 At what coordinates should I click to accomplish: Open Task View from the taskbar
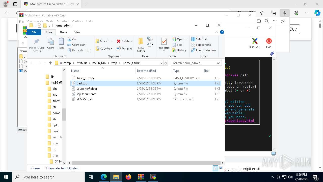click(91, 177)
